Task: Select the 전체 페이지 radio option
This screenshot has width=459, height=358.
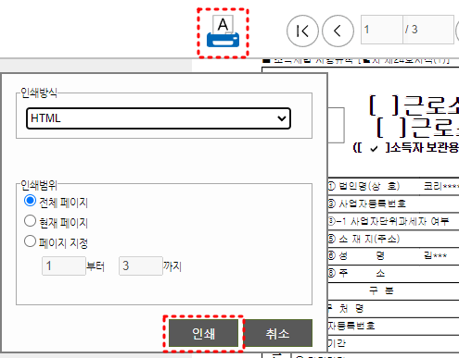Action: [x=30, y=201]
